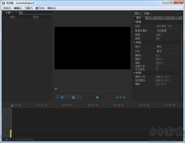Open the 预设 HDV/HDTV 720 dropdown
Screen dimensions: 185x143
[167, 26]
